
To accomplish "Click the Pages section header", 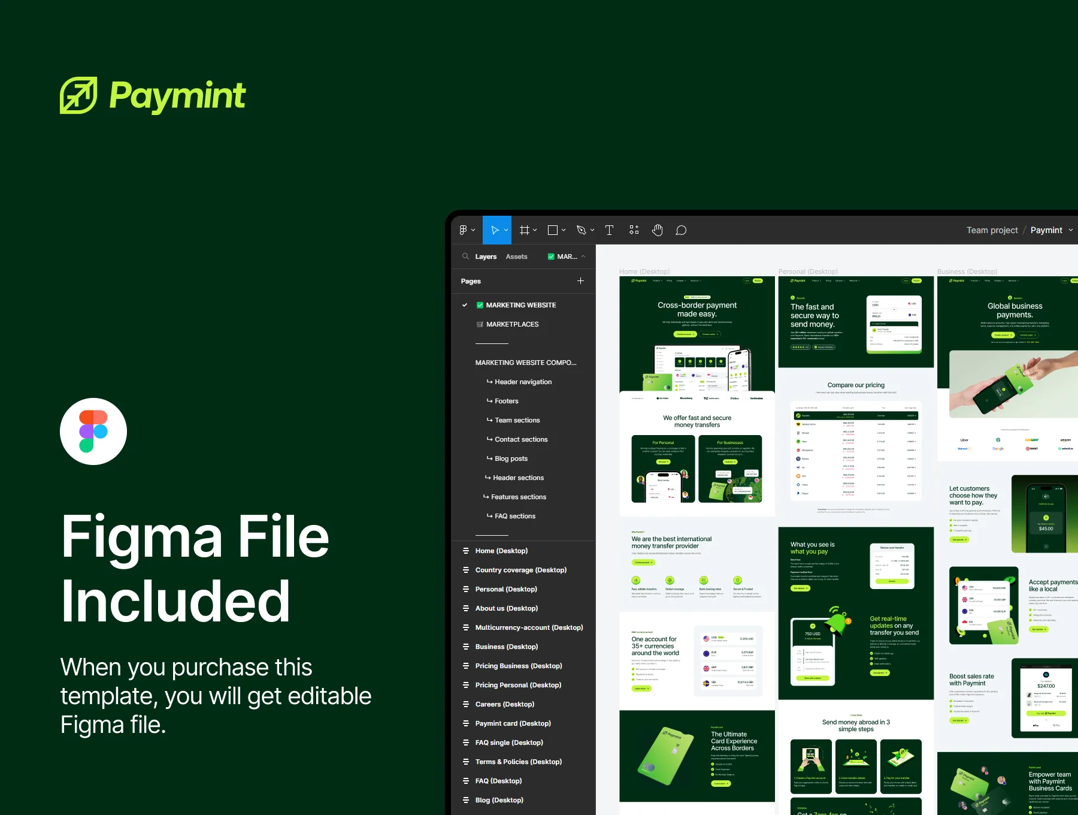I will pos(471,281).
